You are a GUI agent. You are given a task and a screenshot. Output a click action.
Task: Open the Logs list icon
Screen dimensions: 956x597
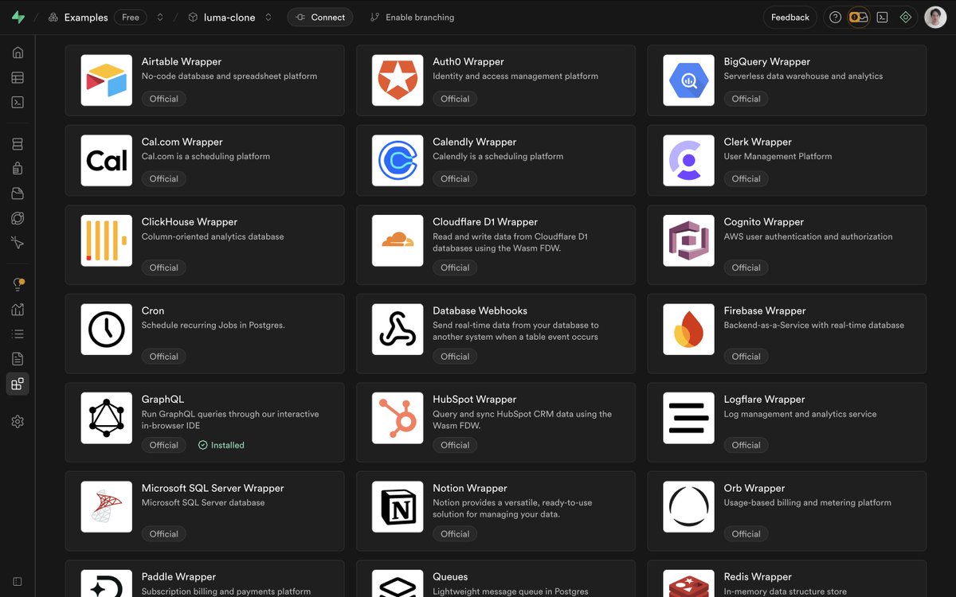click(x=18, y=333)
